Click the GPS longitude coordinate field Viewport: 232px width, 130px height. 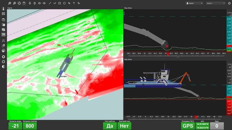(202, 127)
